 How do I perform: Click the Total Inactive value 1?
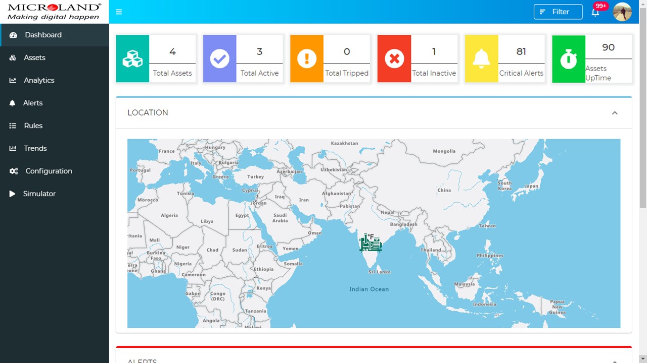[434, 51]
